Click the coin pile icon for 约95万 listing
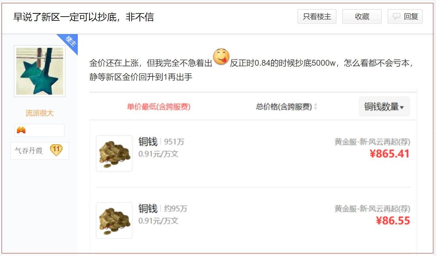 tap(114, 221)
